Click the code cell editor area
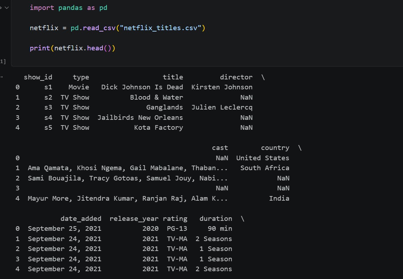 tap(207, 33)
